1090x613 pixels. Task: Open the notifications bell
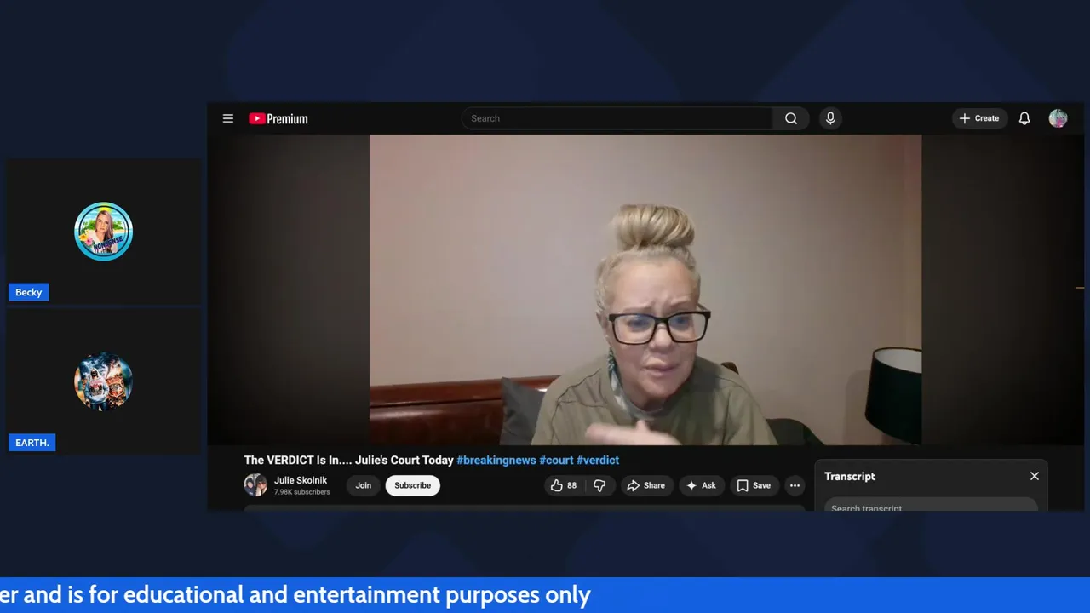click(x=1024, y=118)
